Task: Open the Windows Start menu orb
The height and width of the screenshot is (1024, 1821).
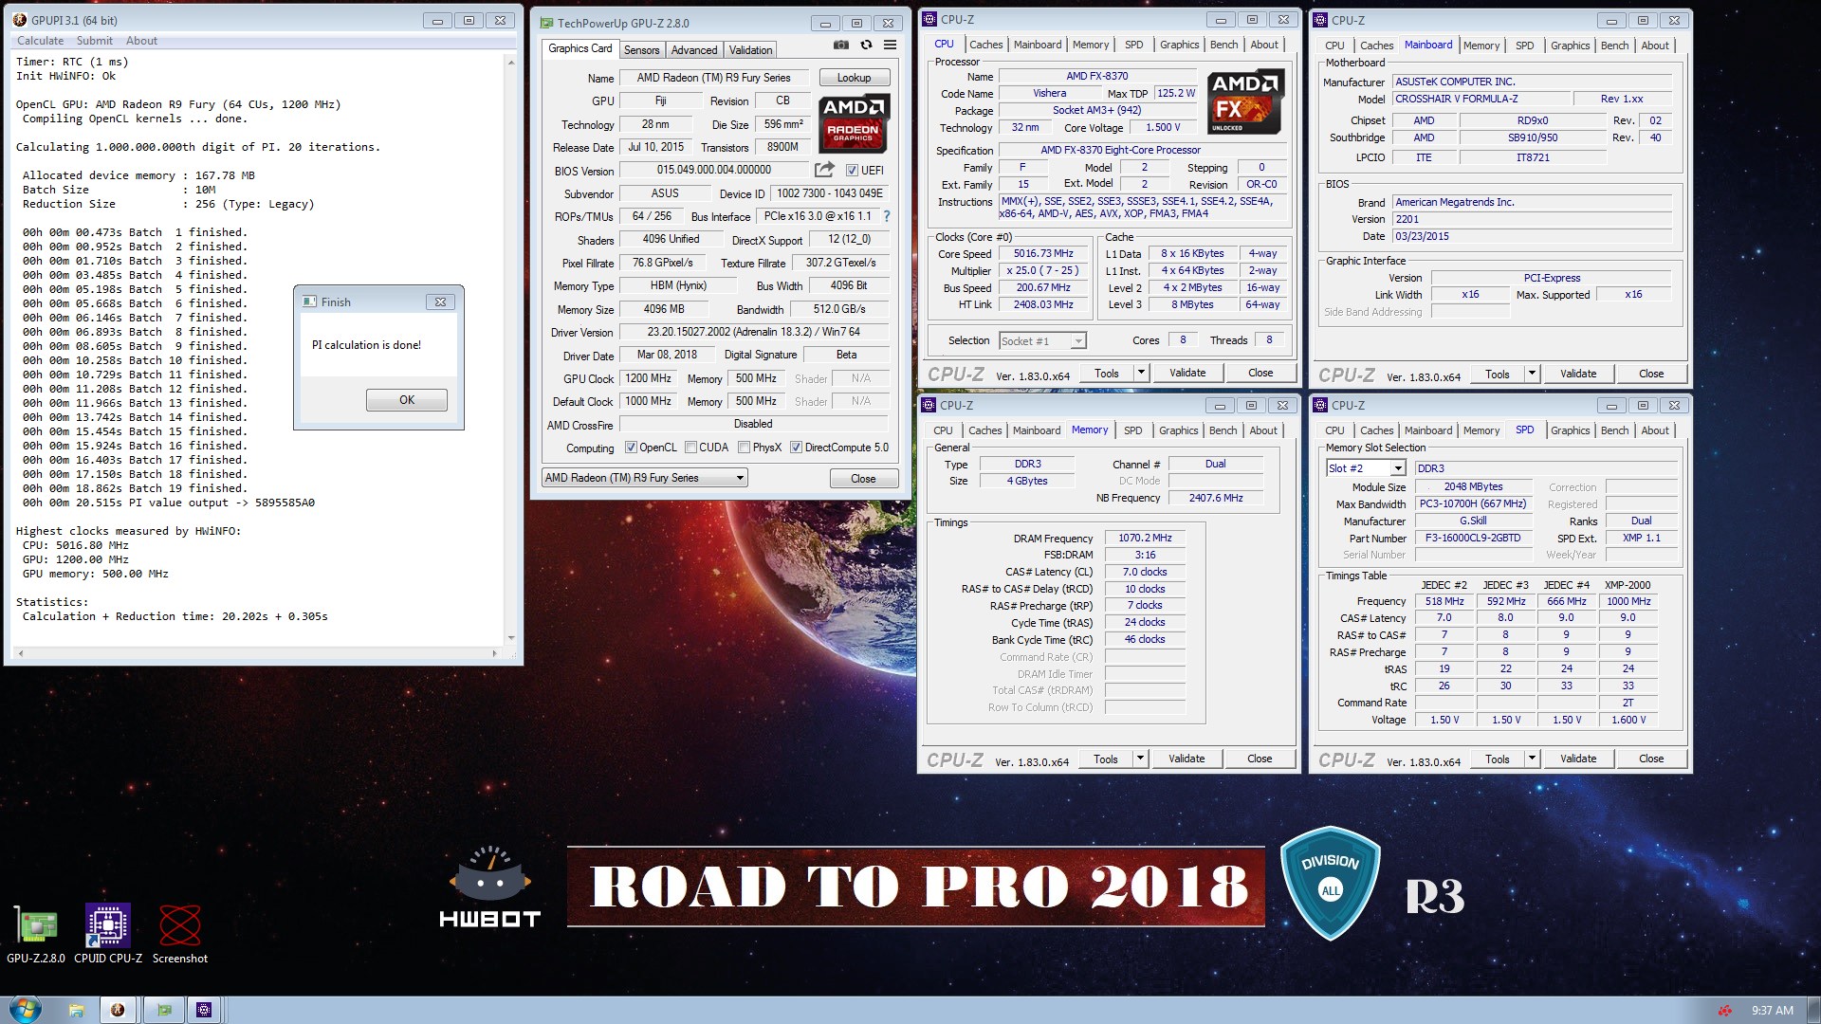Action: pos(25,1009)
